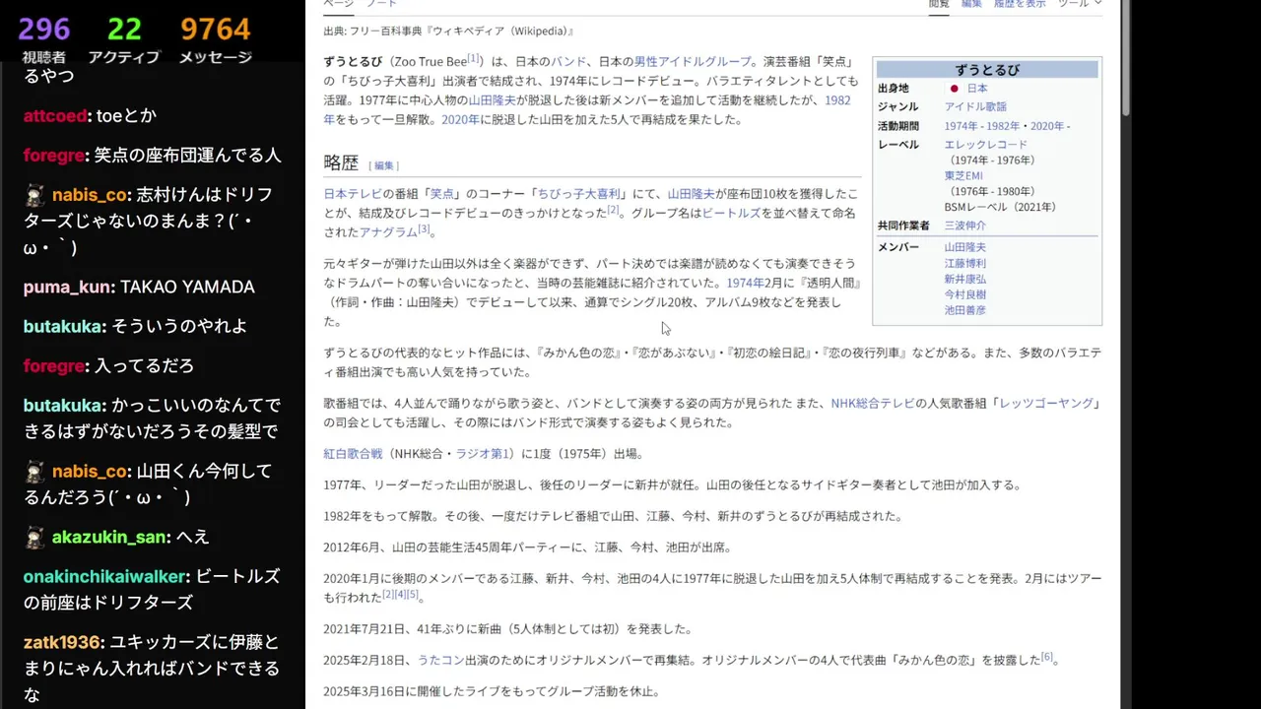Open the 三波伸介 collaborator link

click(964, 226)
